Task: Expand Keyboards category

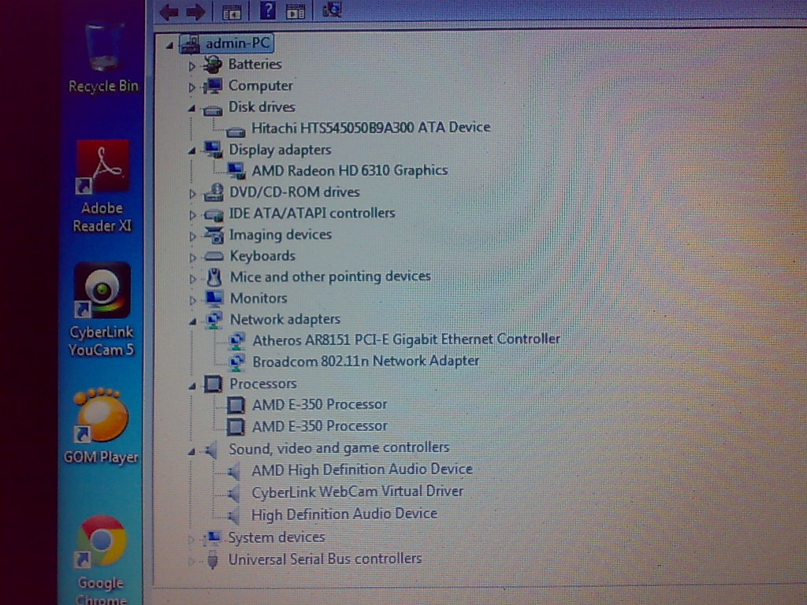Action: (192, 258)
